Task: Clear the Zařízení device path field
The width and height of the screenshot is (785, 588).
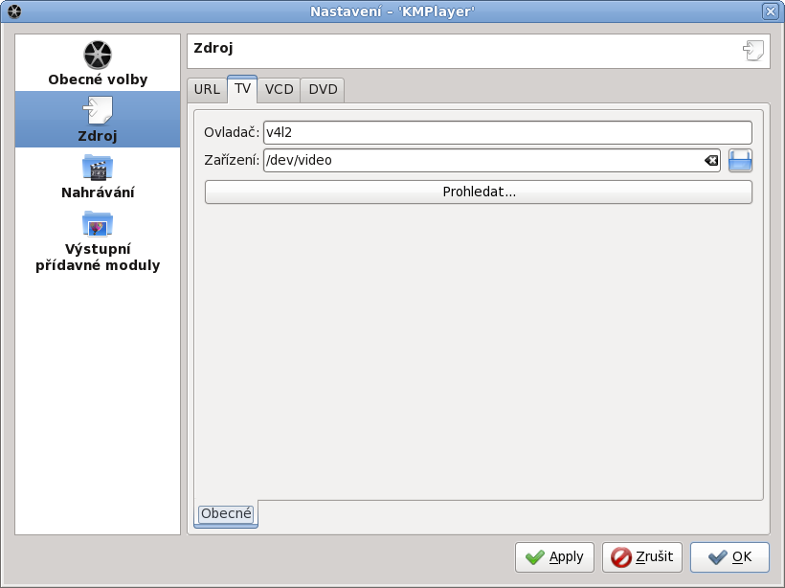Action: pyautogui.click(x=711, y=161)
